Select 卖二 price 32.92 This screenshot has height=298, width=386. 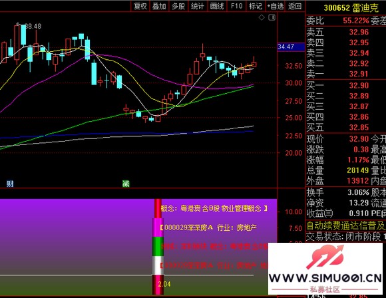(x=359, y=63)
